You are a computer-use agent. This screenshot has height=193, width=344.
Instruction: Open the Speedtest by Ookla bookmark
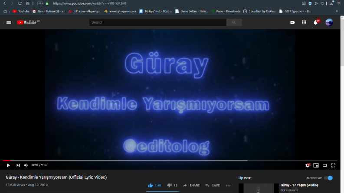[259, 11]
